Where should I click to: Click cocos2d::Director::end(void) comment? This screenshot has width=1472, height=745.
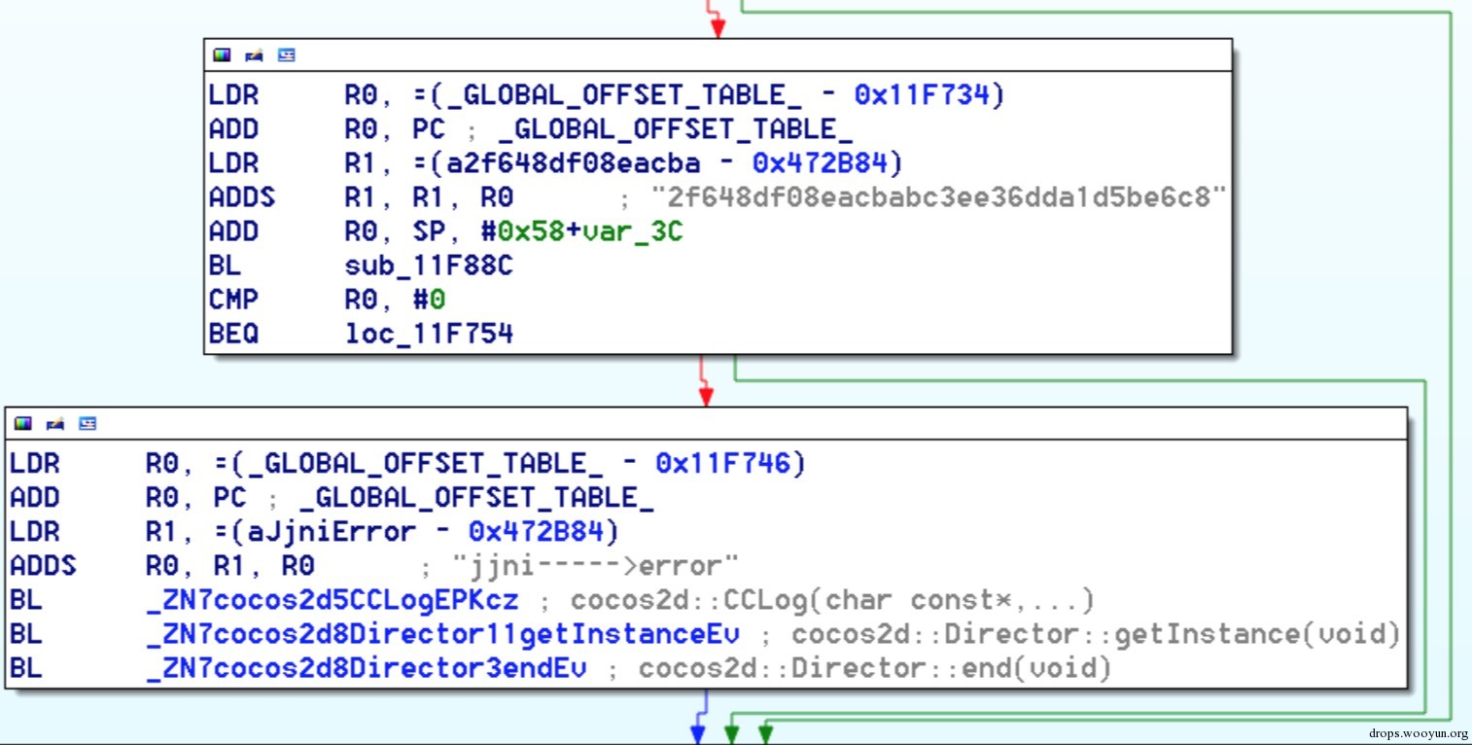click(x=874, y=668)
